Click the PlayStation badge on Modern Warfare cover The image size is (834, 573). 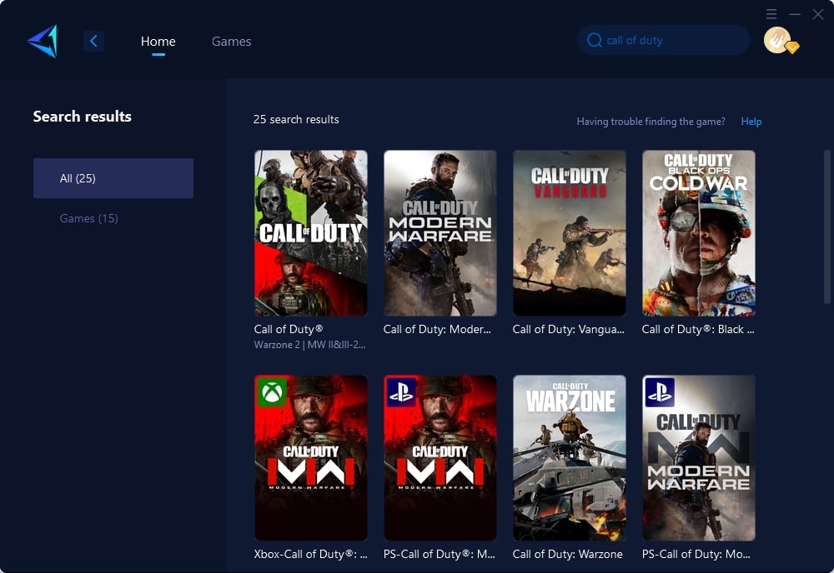(x=660, y=392)
